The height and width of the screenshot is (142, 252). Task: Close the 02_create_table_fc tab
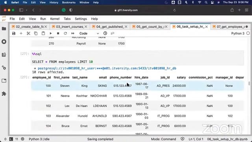coord(46,27)
